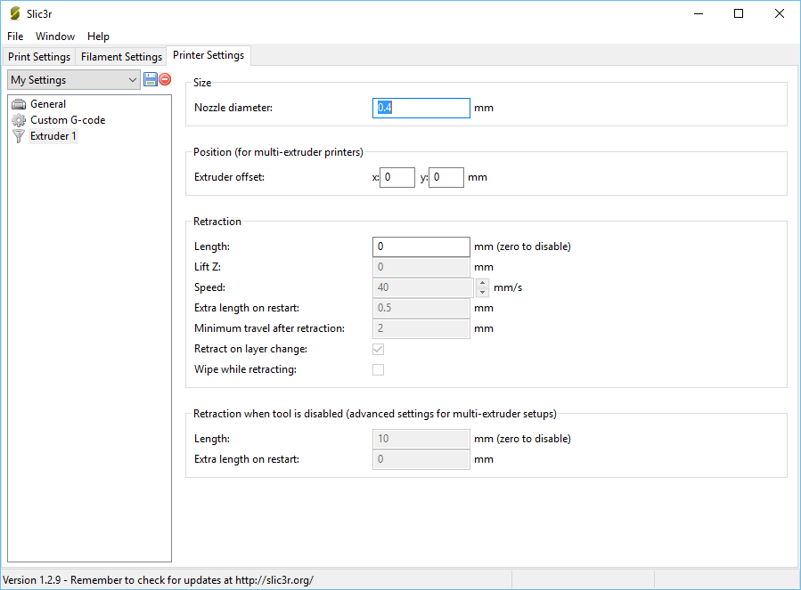Screen dimensions: 801x590
Task: Open the Help menu
Action: [x=98, y=36]
